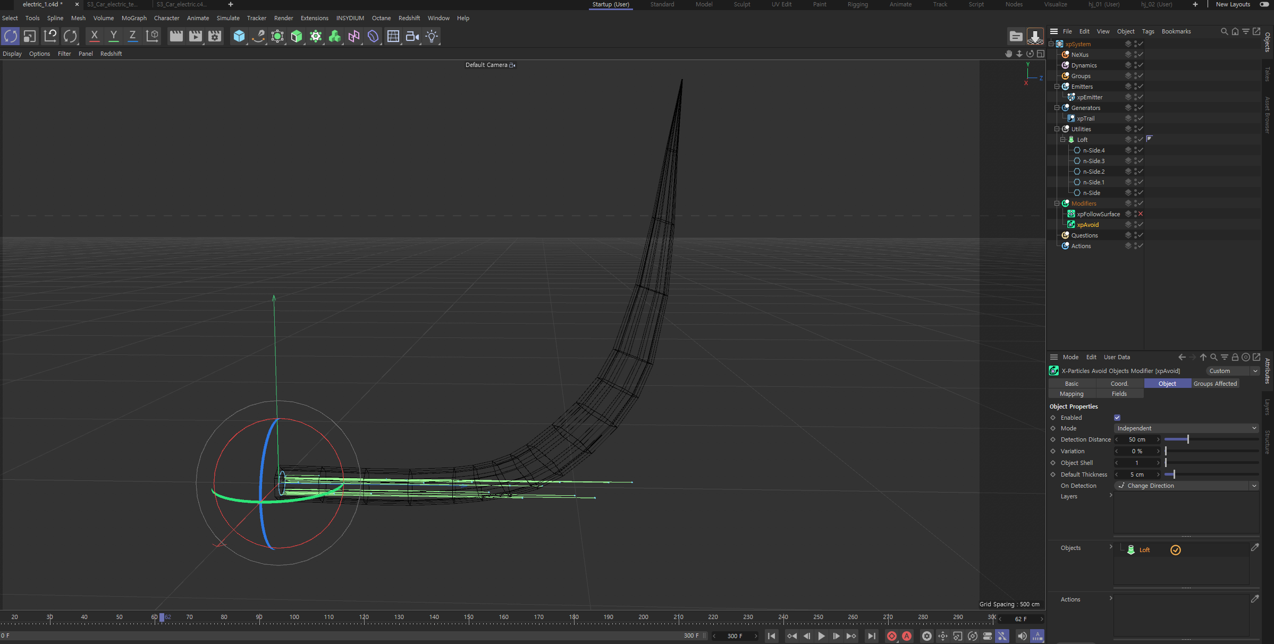Click the Detection Distance value field
1274x644 pixels.
1137,439
